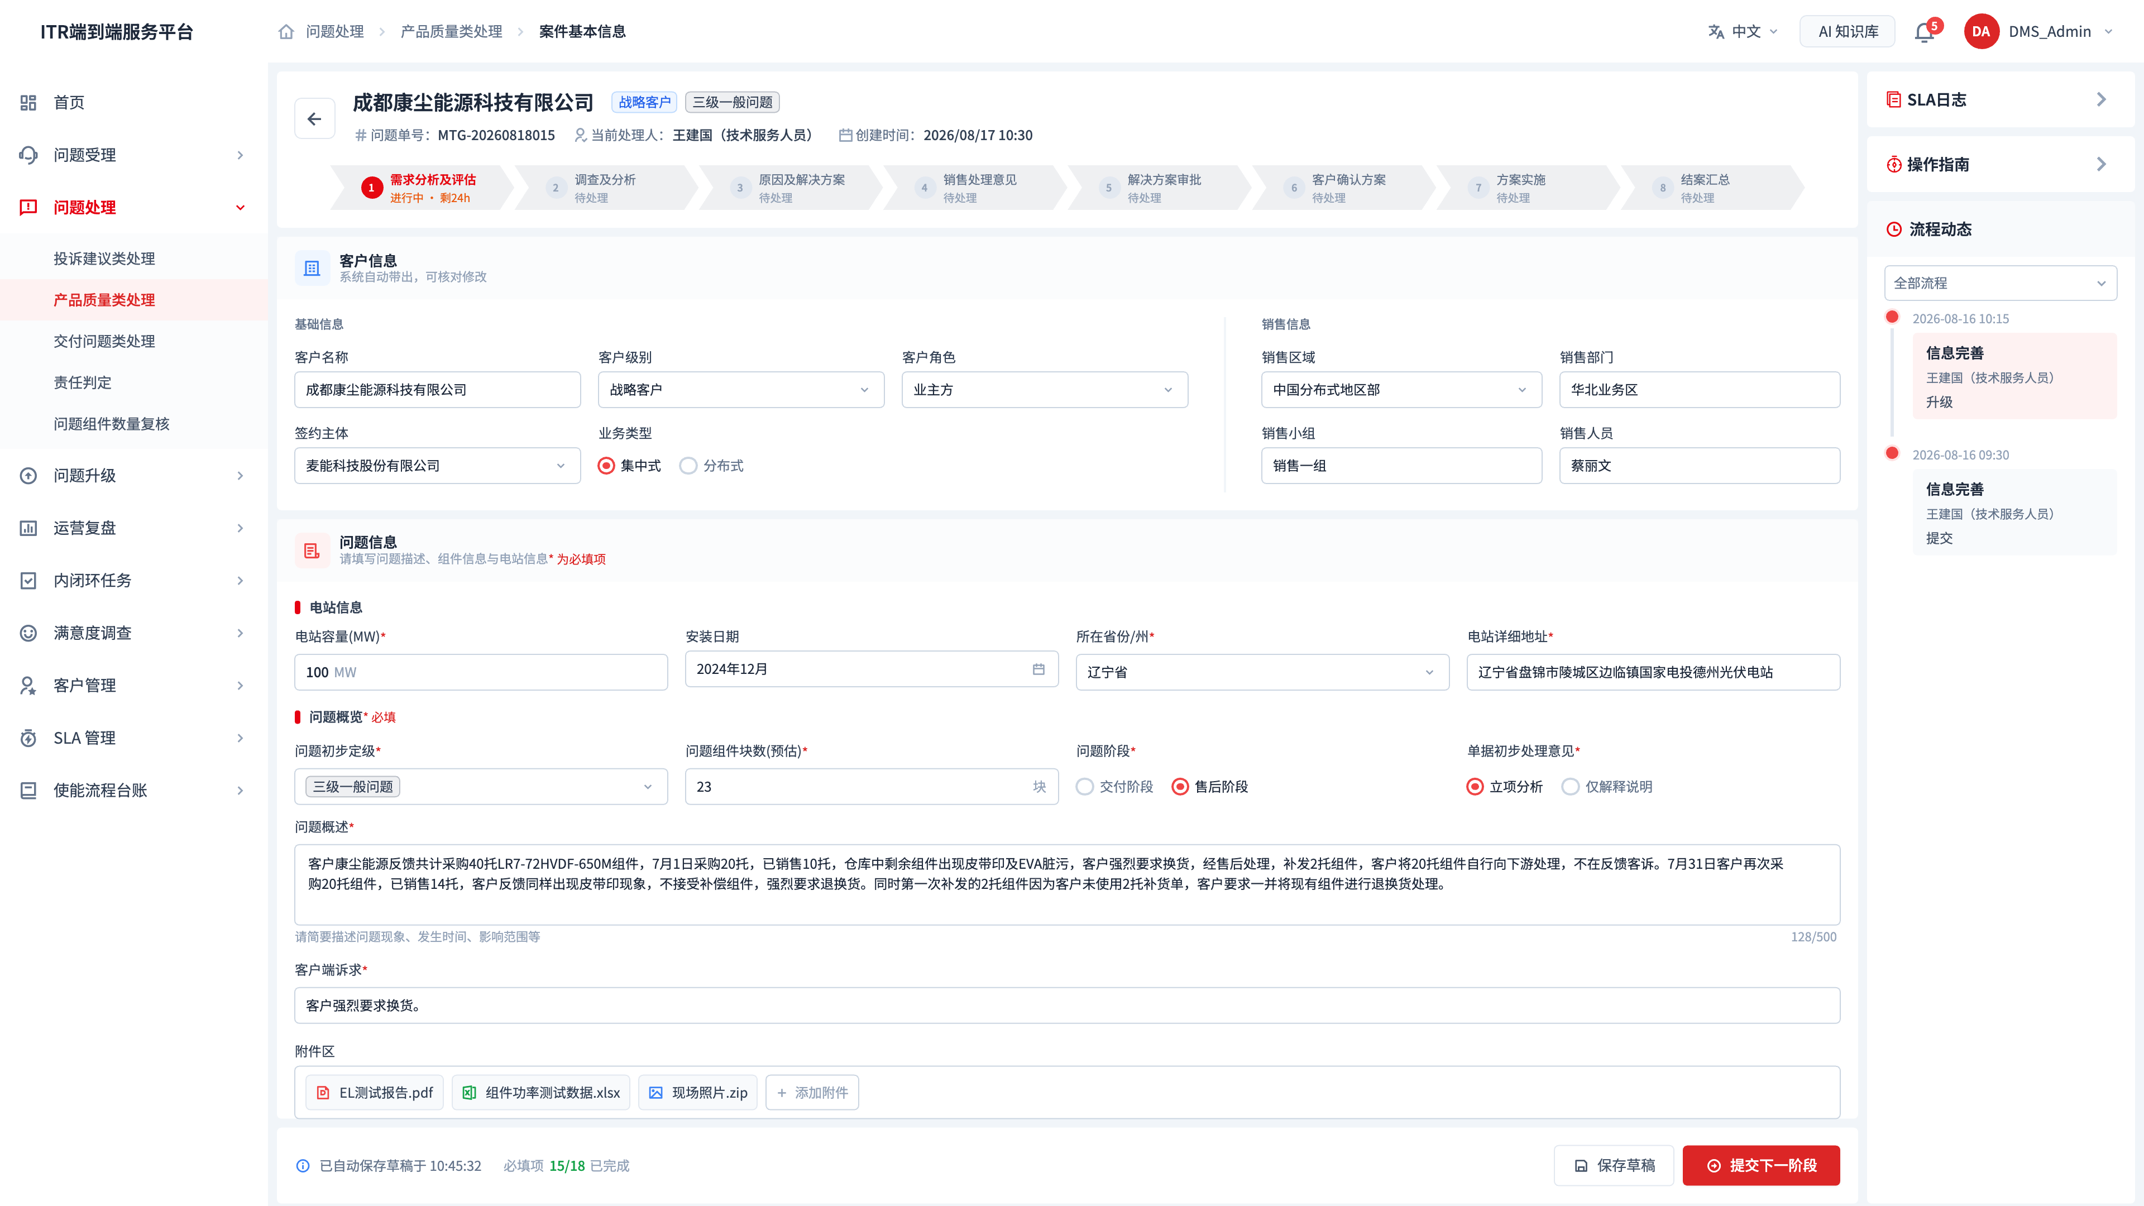
Task: Click the auto-save info icon
Action: [303, 1166]
